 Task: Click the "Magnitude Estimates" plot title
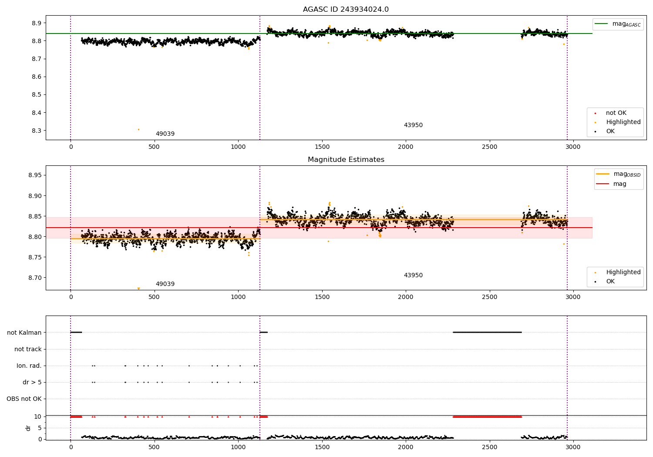click(346, 160)
